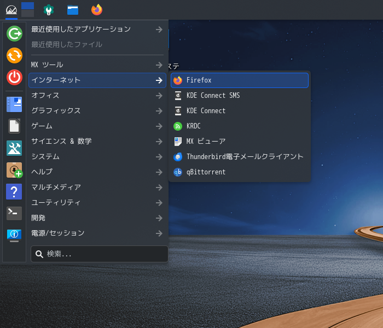Open the インターネット category
The height and width of the screenshot is (328, 383).
[97, 80]
